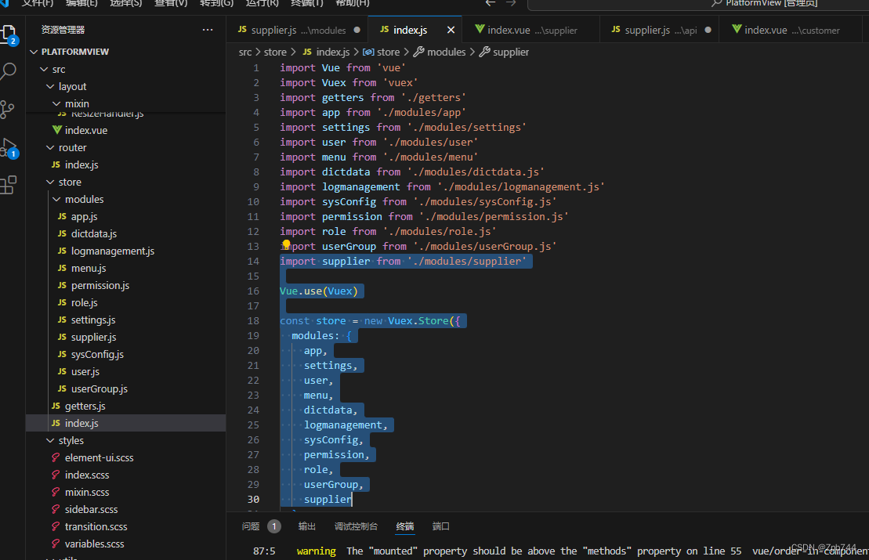Open the Search view in activity bar
869x560 pixels.
(x=8, y=71)
